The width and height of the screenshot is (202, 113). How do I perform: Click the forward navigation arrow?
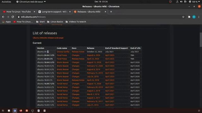(8, 17)
